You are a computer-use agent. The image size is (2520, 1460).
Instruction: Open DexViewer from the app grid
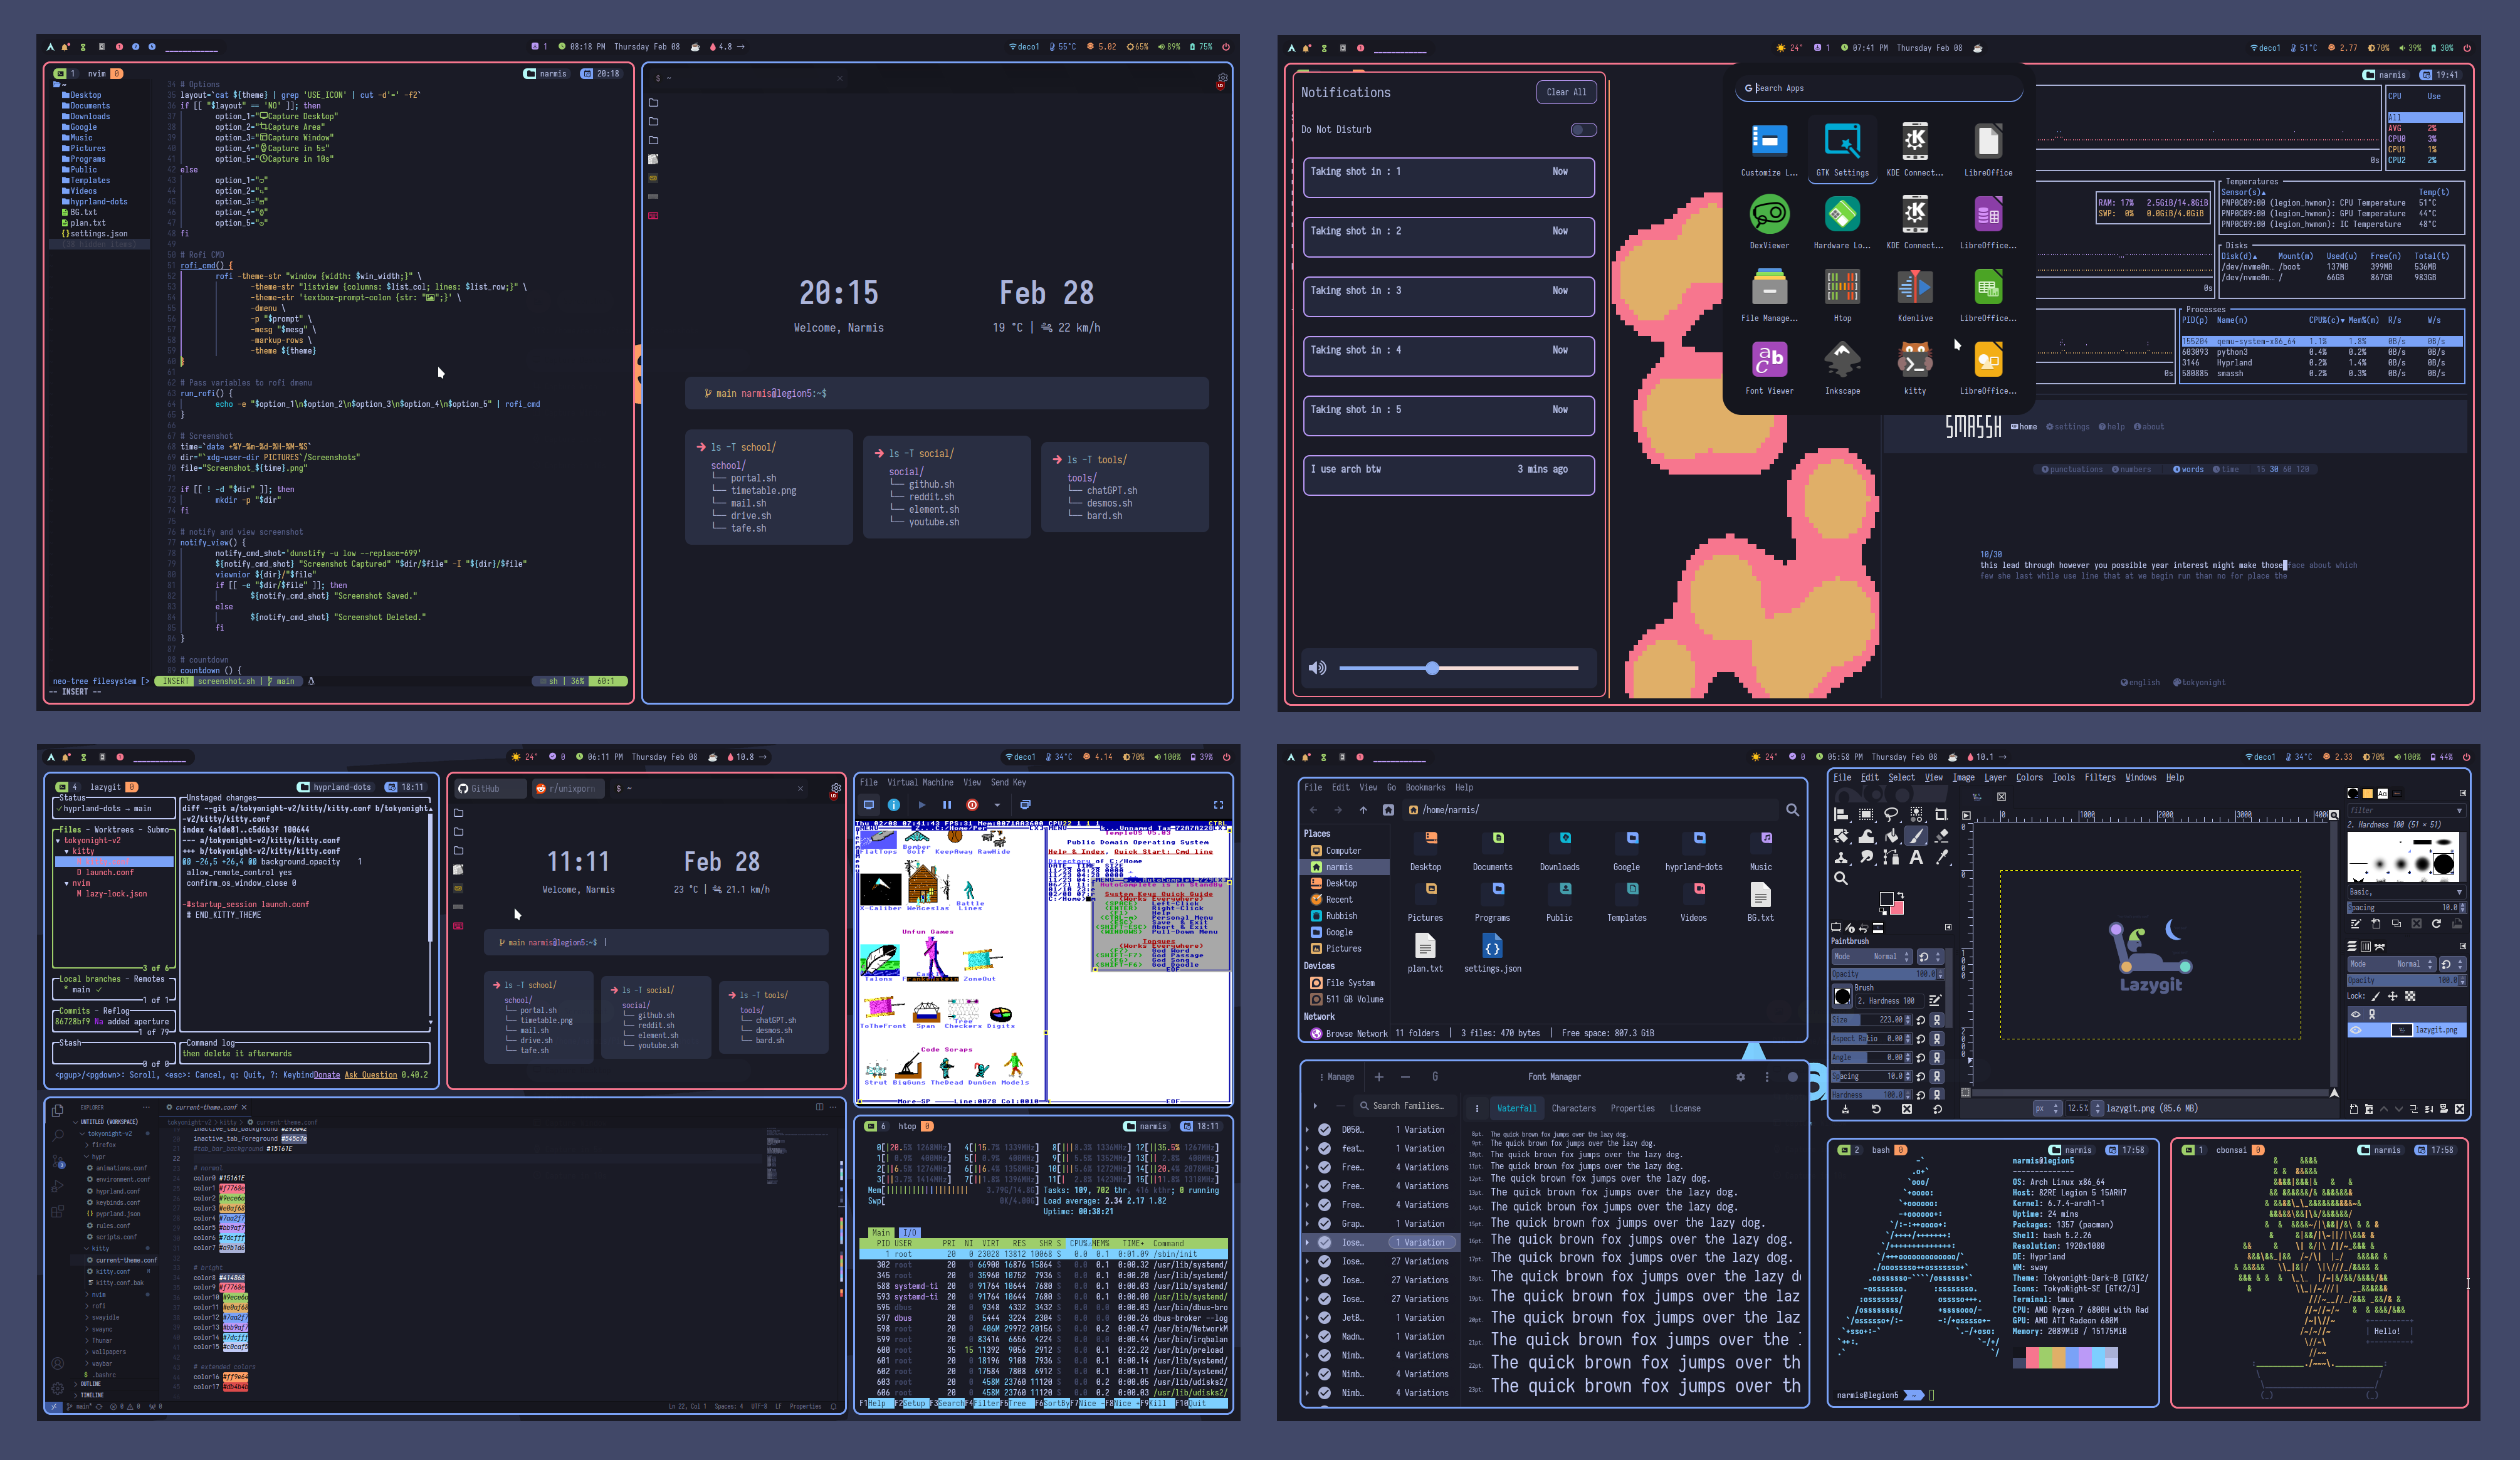pyautogui.click(x=1769, y=222)
